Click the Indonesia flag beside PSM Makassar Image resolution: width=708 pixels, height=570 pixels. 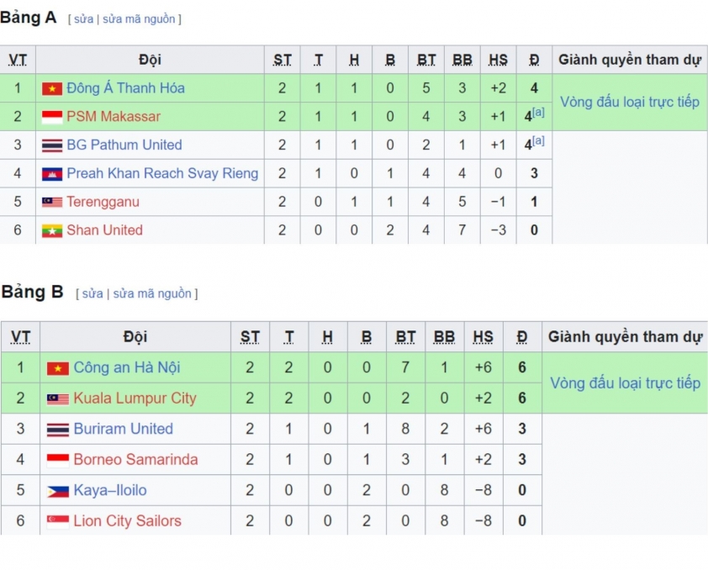coord(52,117)
